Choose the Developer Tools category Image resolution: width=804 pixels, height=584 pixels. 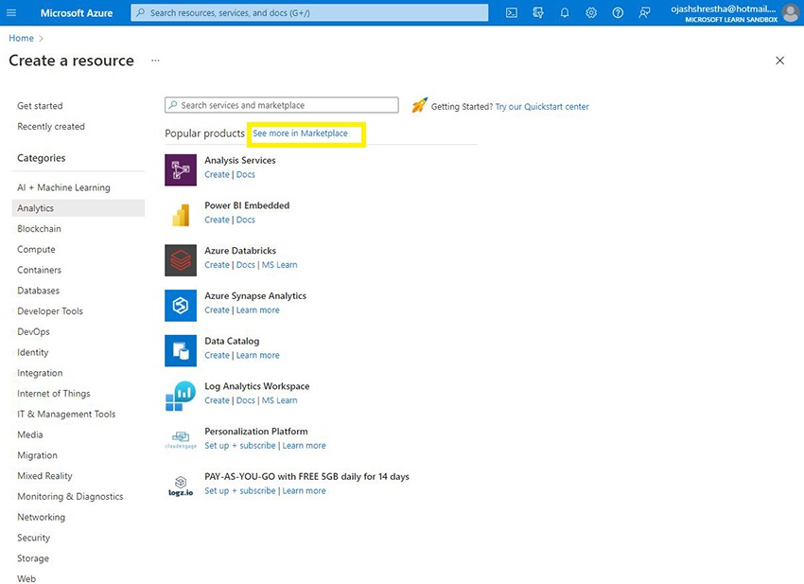click(x=50, y=311)
